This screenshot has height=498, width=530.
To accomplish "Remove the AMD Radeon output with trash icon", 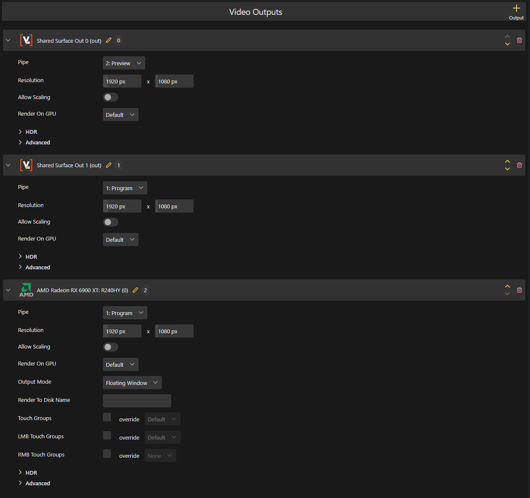I will [x=519, y=290].
